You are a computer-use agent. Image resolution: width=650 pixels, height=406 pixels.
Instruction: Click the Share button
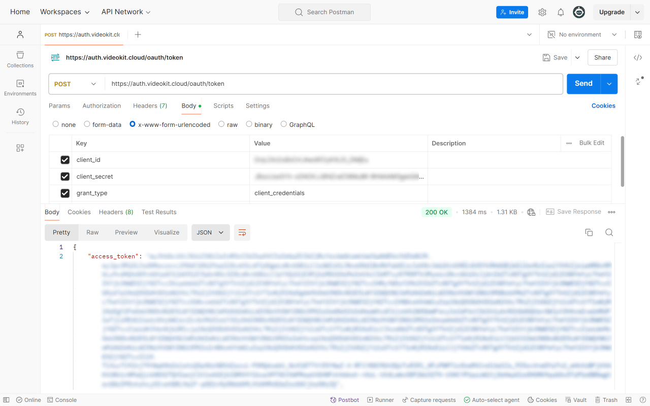(603, 58)
